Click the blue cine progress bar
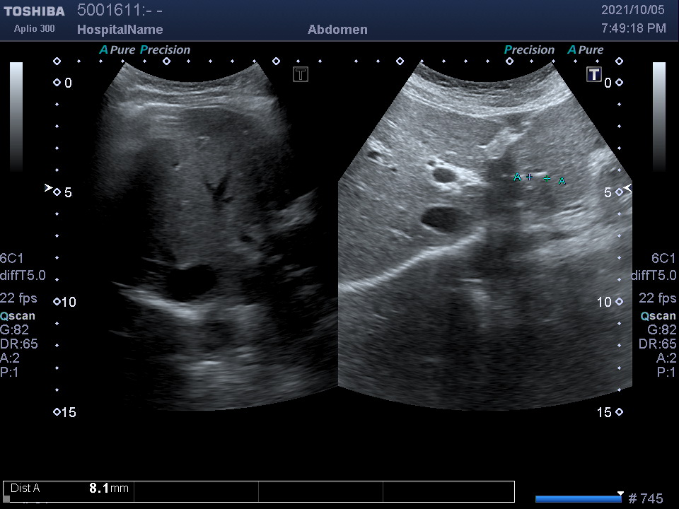The height and width of the screenshot is (509, 679). tap(579, 498)
